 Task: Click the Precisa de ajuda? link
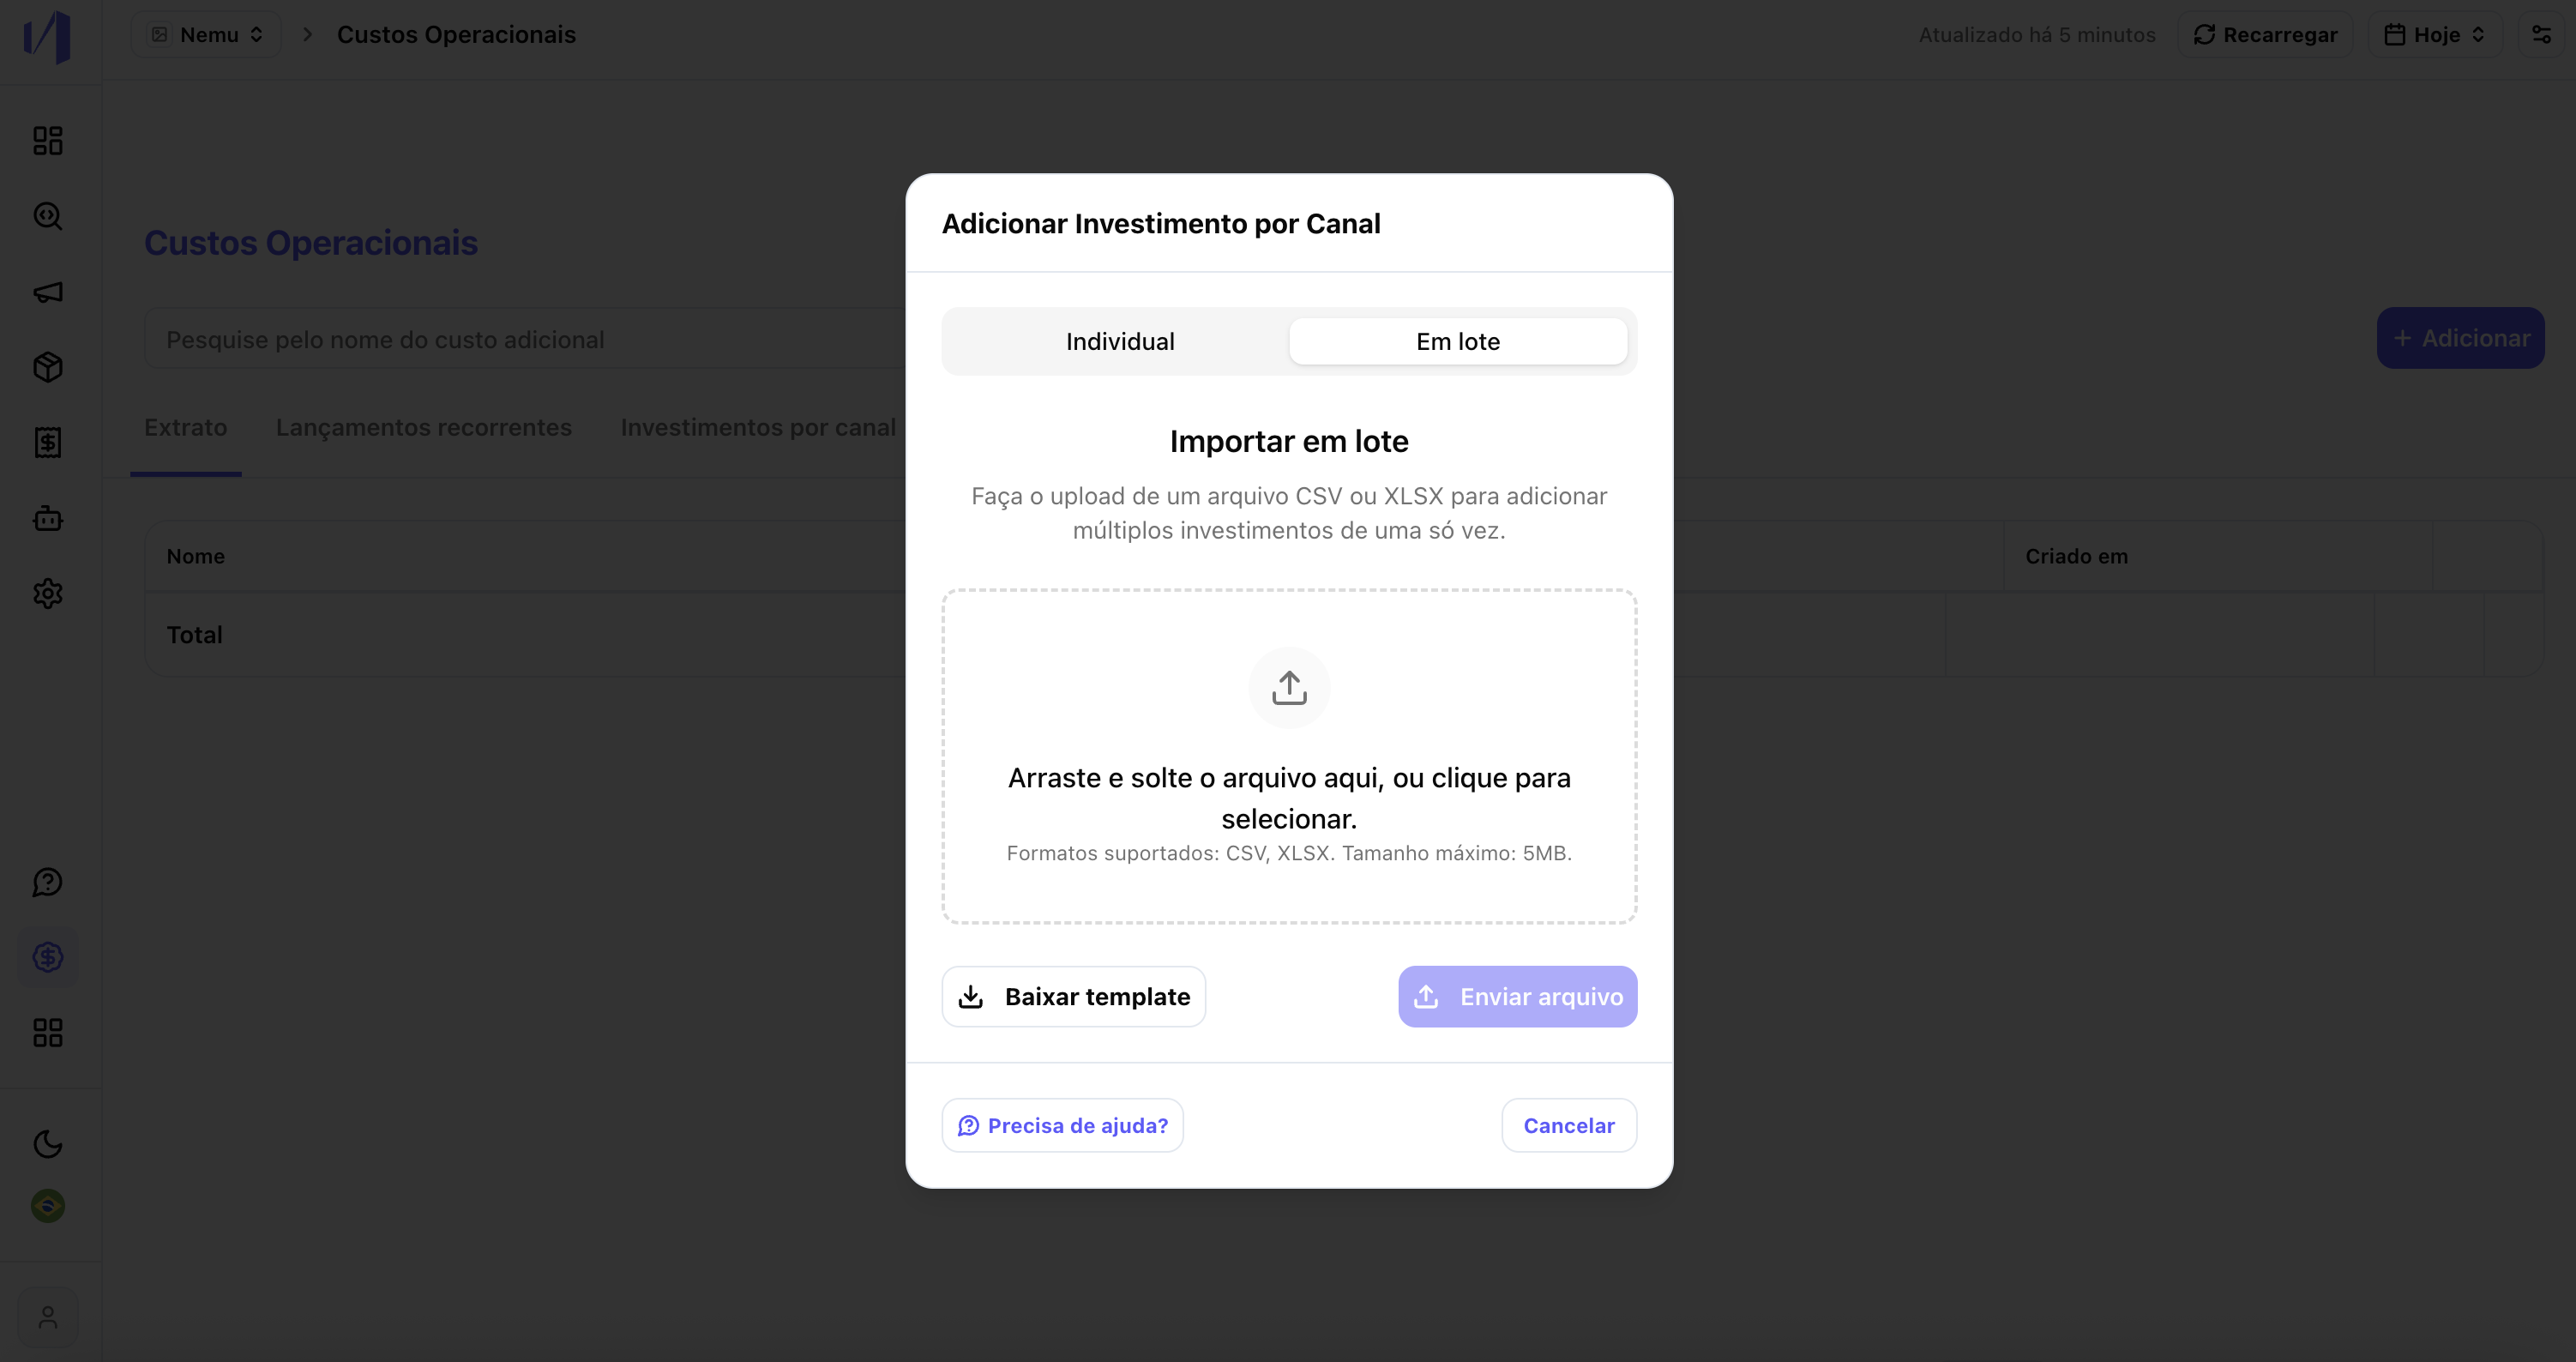pyautogui.click(x=1062, y=1126)
